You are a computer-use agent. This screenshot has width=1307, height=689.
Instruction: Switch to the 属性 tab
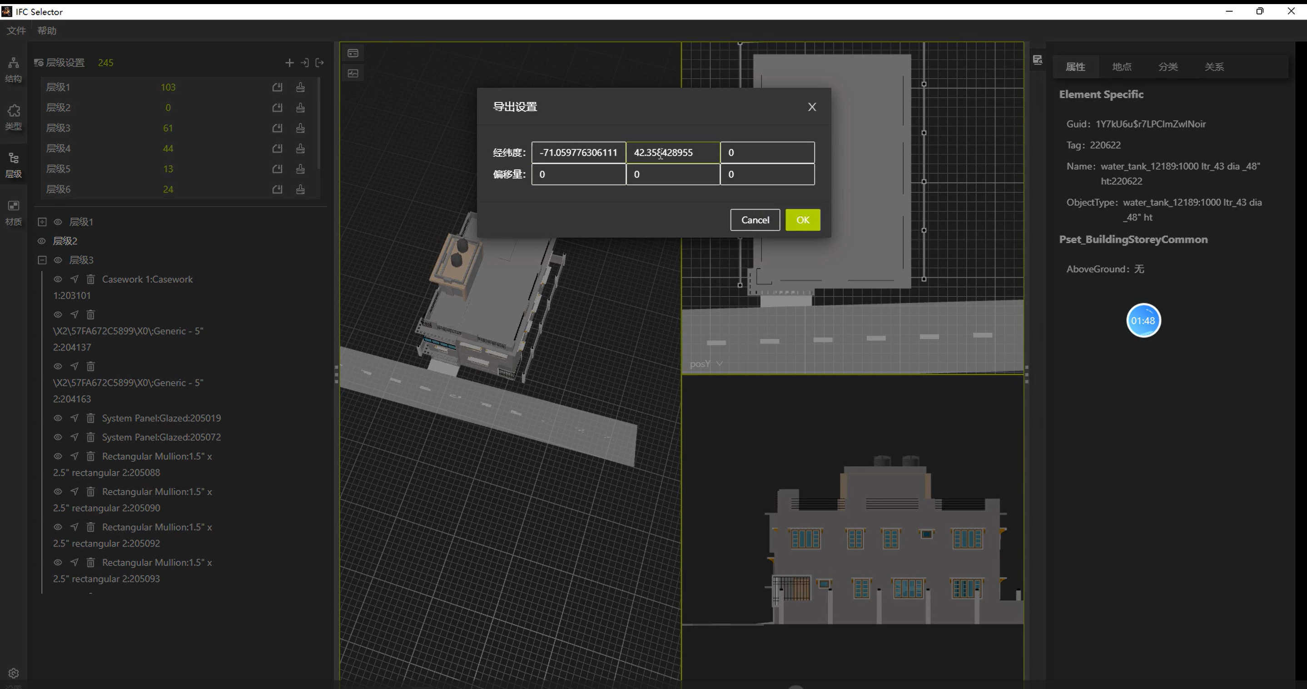tap(1075, 66)
